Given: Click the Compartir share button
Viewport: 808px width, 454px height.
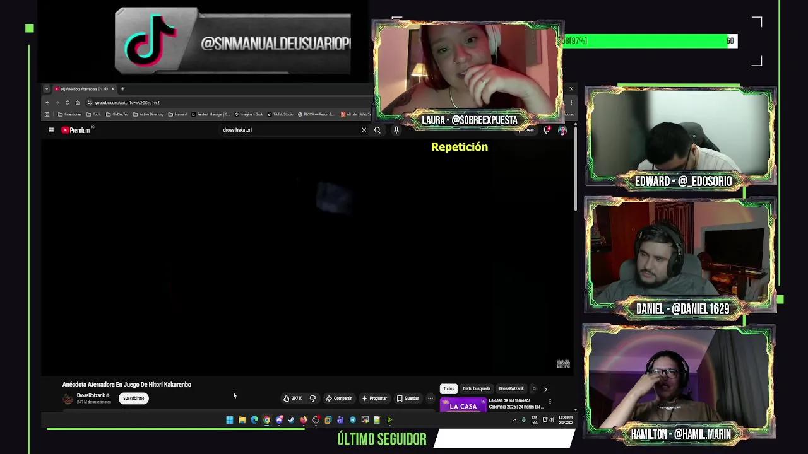Looking at the screenshot, I should 338,398.
